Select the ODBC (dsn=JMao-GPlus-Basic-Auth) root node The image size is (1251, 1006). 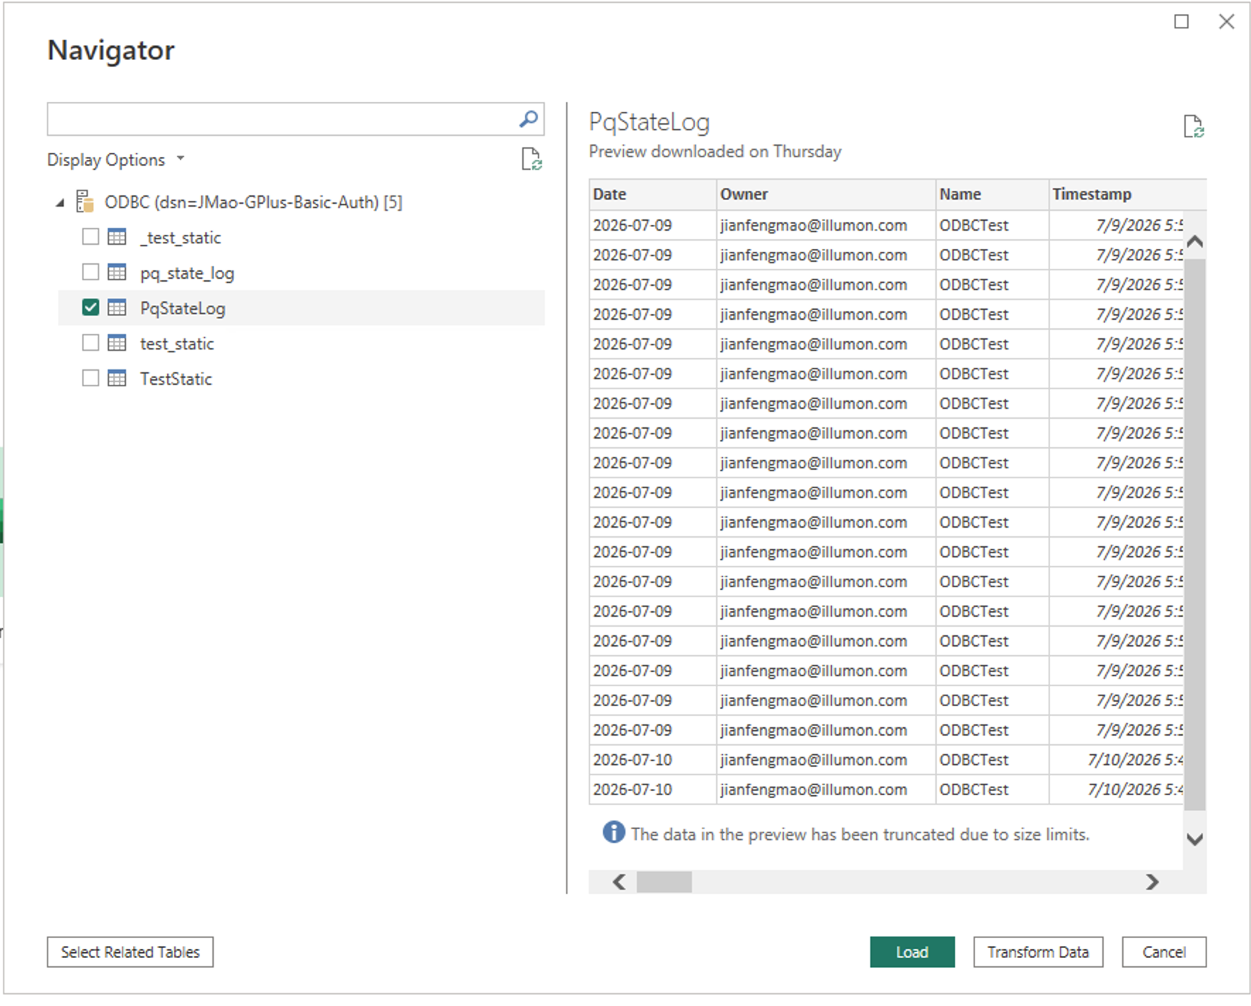pyautogui.click(x=253, y=202)
